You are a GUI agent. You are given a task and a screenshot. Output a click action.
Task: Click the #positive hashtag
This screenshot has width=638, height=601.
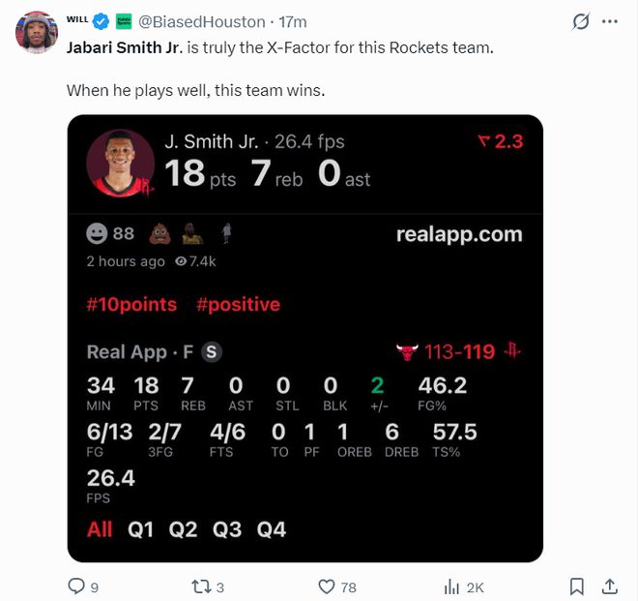click(x=238, y=305)
